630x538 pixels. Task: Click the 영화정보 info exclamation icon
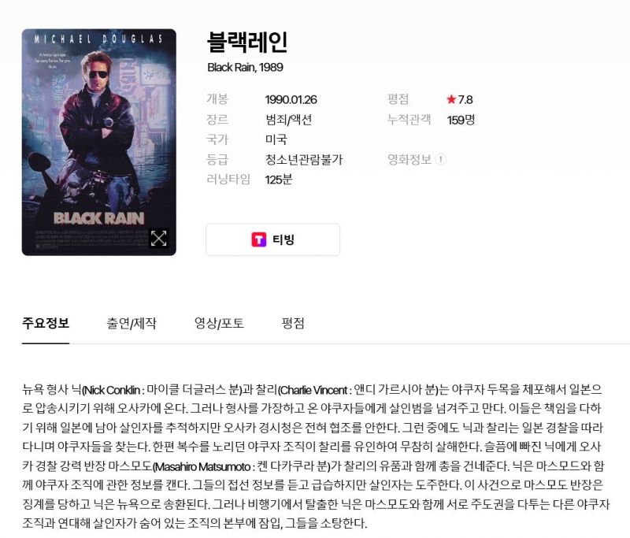[x=441, y=159]
